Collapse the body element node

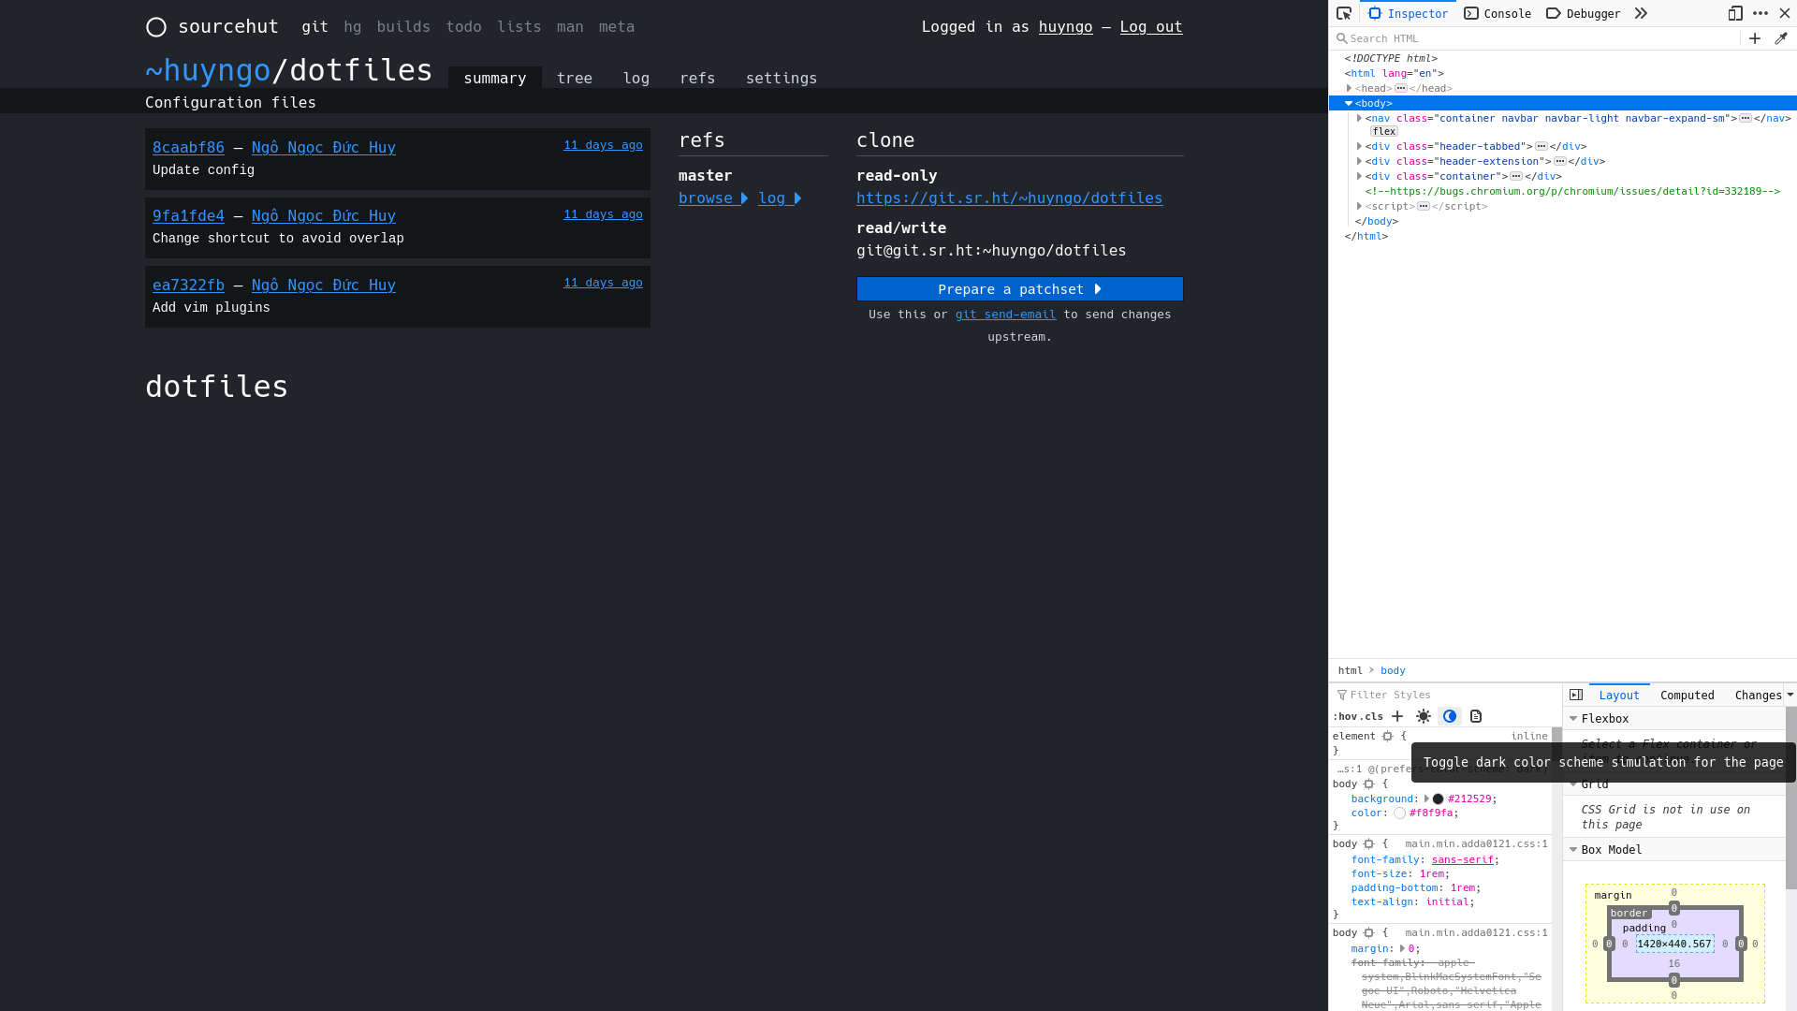click(1349, 103)
